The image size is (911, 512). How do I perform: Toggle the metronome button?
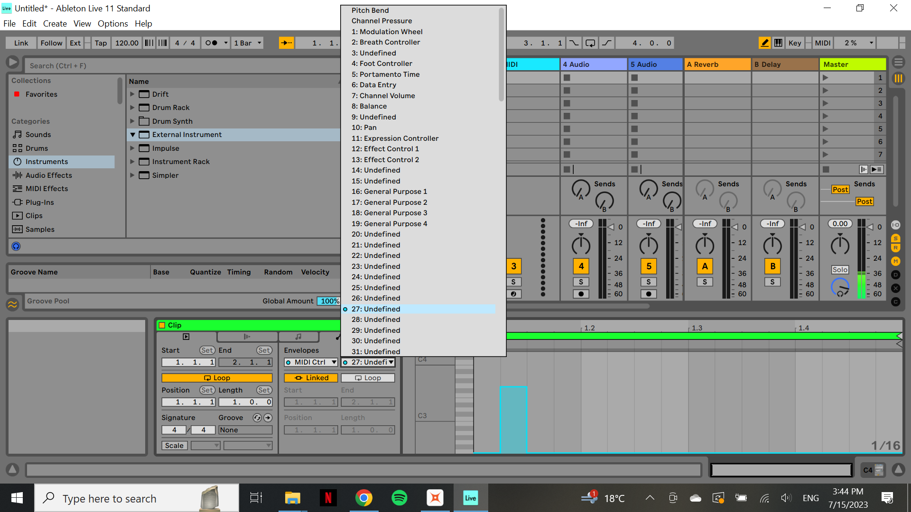pyautogui.click(x=211, y=43)
